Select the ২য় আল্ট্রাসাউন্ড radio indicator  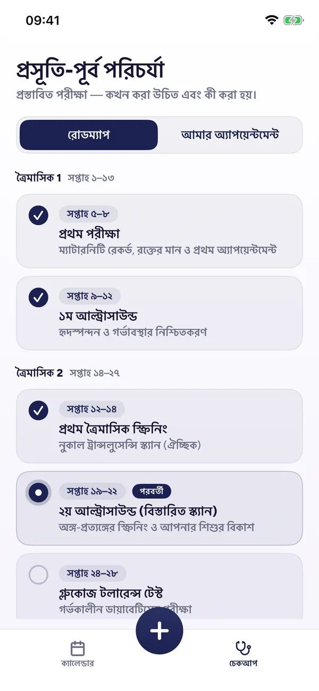38,492
